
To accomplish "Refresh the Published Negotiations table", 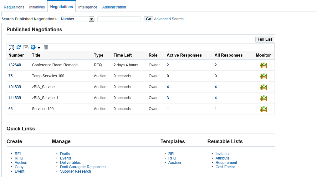I will 19,47.
